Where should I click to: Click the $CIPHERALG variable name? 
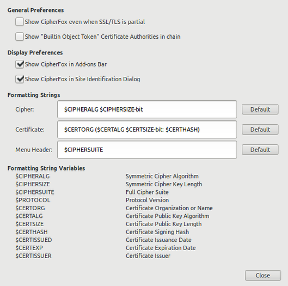[33, 177]
